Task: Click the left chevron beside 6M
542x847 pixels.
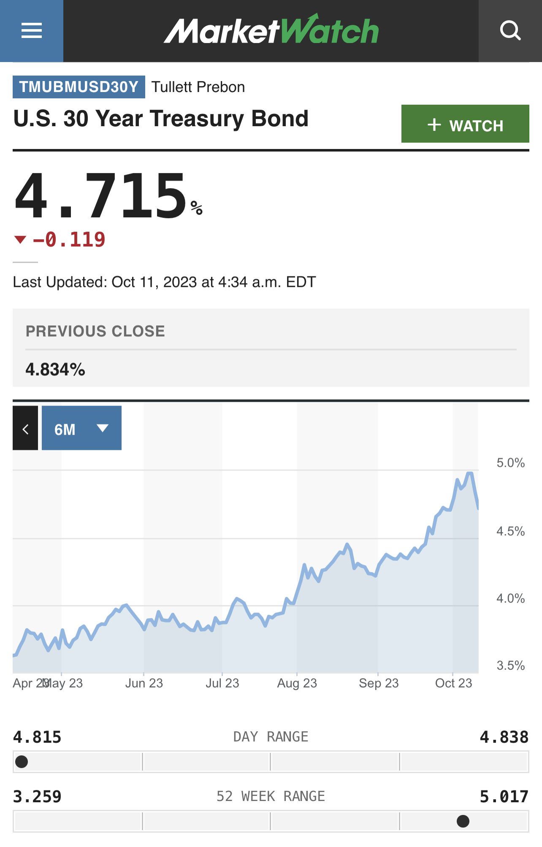Action: [25, 428]
